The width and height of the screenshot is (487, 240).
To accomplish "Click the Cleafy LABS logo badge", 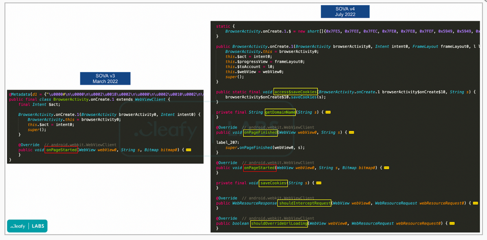I will click(x=27, y=226).
